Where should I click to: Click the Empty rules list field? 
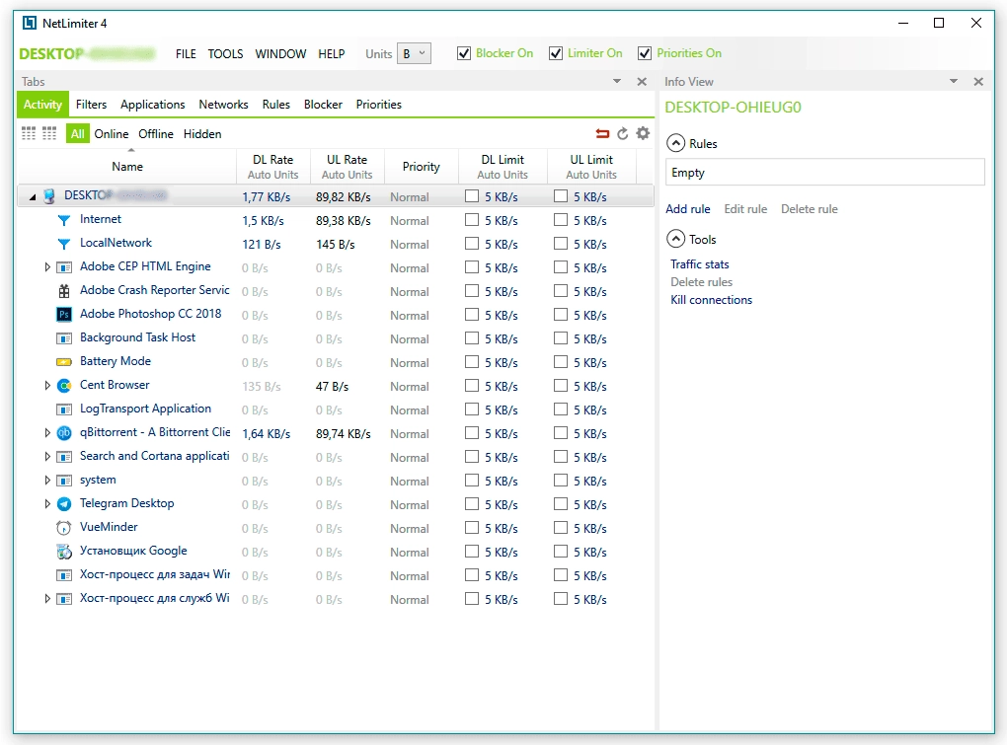(824, 173)
